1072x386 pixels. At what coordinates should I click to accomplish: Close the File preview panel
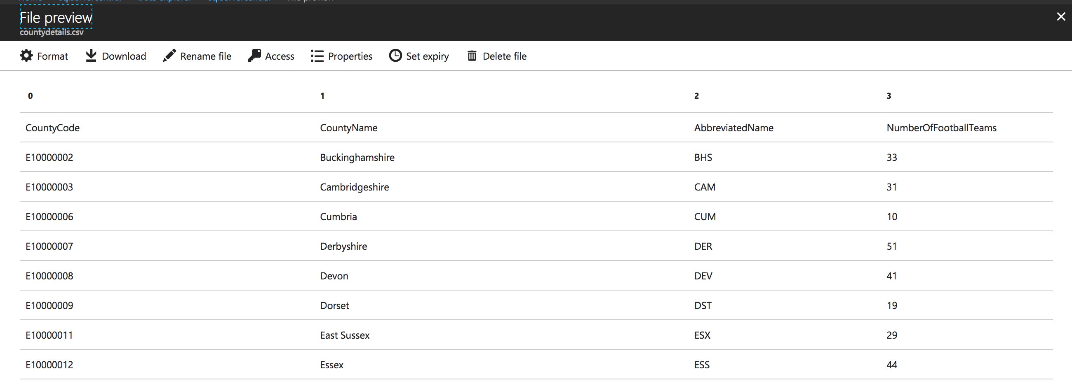(x=1061, y=16)
